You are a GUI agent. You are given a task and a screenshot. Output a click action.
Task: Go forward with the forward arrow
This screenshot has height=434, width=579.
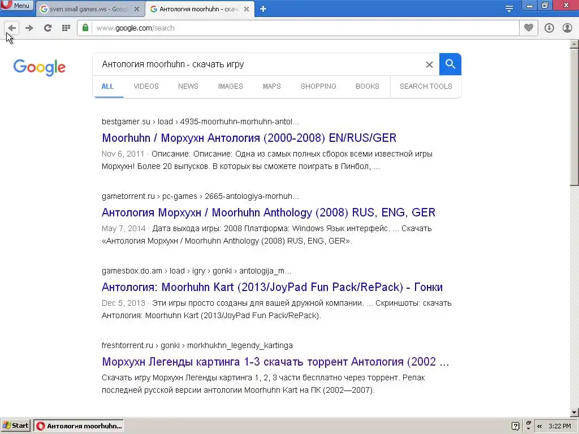29,28
